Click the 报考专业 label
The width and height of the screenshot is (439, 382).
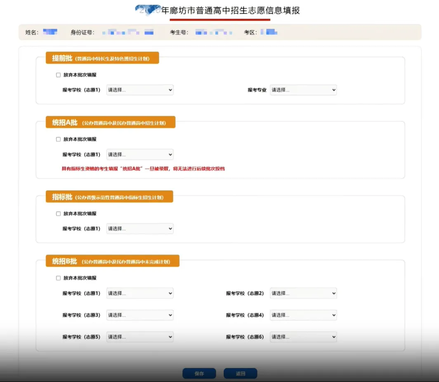tap(257, 90)
